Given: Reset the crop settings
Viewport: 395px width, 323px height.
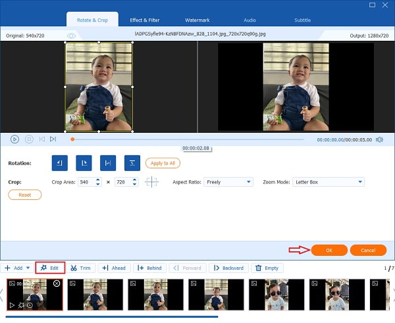Looking at the screenshot, I should pos(25,195).
